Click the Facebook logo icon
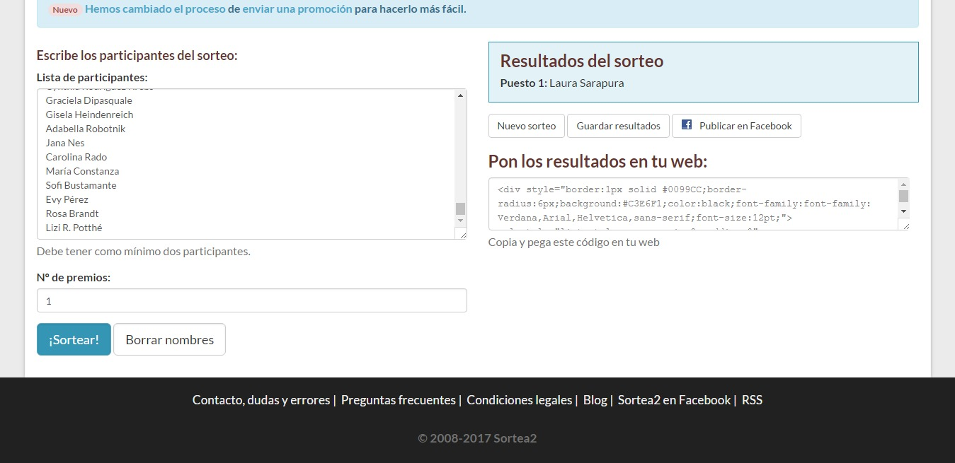Viewport: 955px width, 463px height. pyautogui.click(x=687, y=125)
